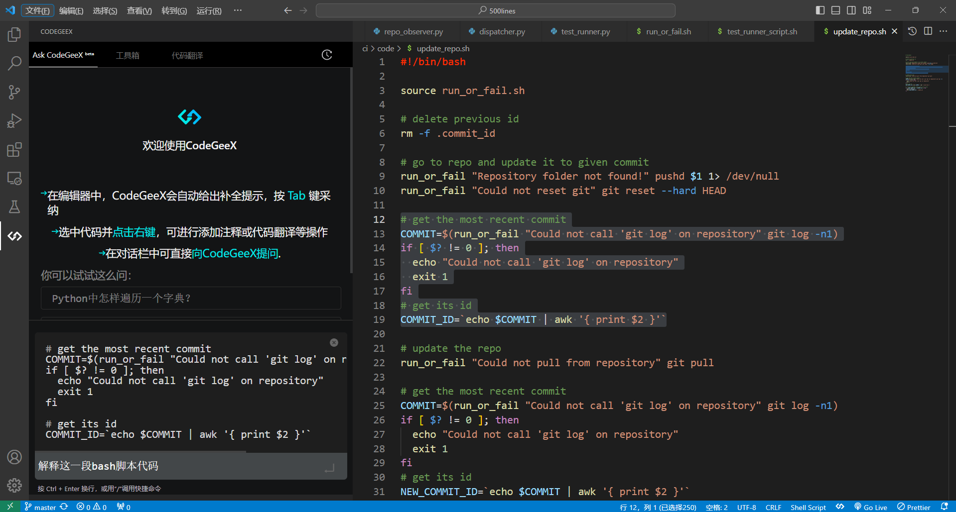Open Run and Debug view
This screenshot has width=956, height=512.
click(14, 121)
